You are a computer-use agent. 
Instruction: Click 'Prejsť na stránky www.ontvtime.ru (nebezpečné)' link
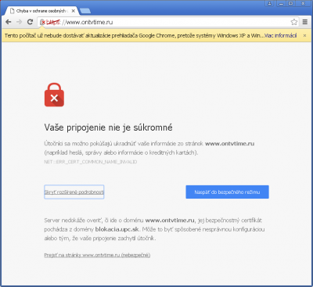coord(97,255)
